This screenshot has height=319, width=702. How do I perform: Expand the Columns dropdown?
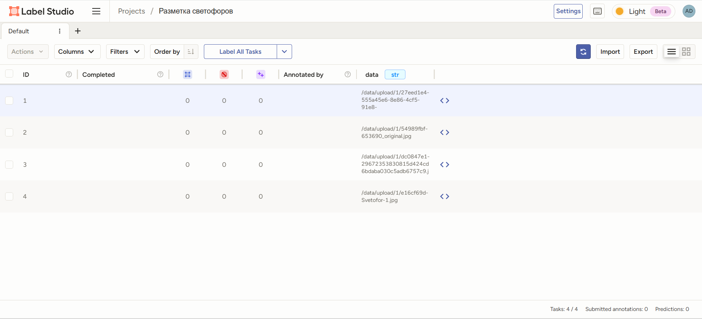[77, 52]
